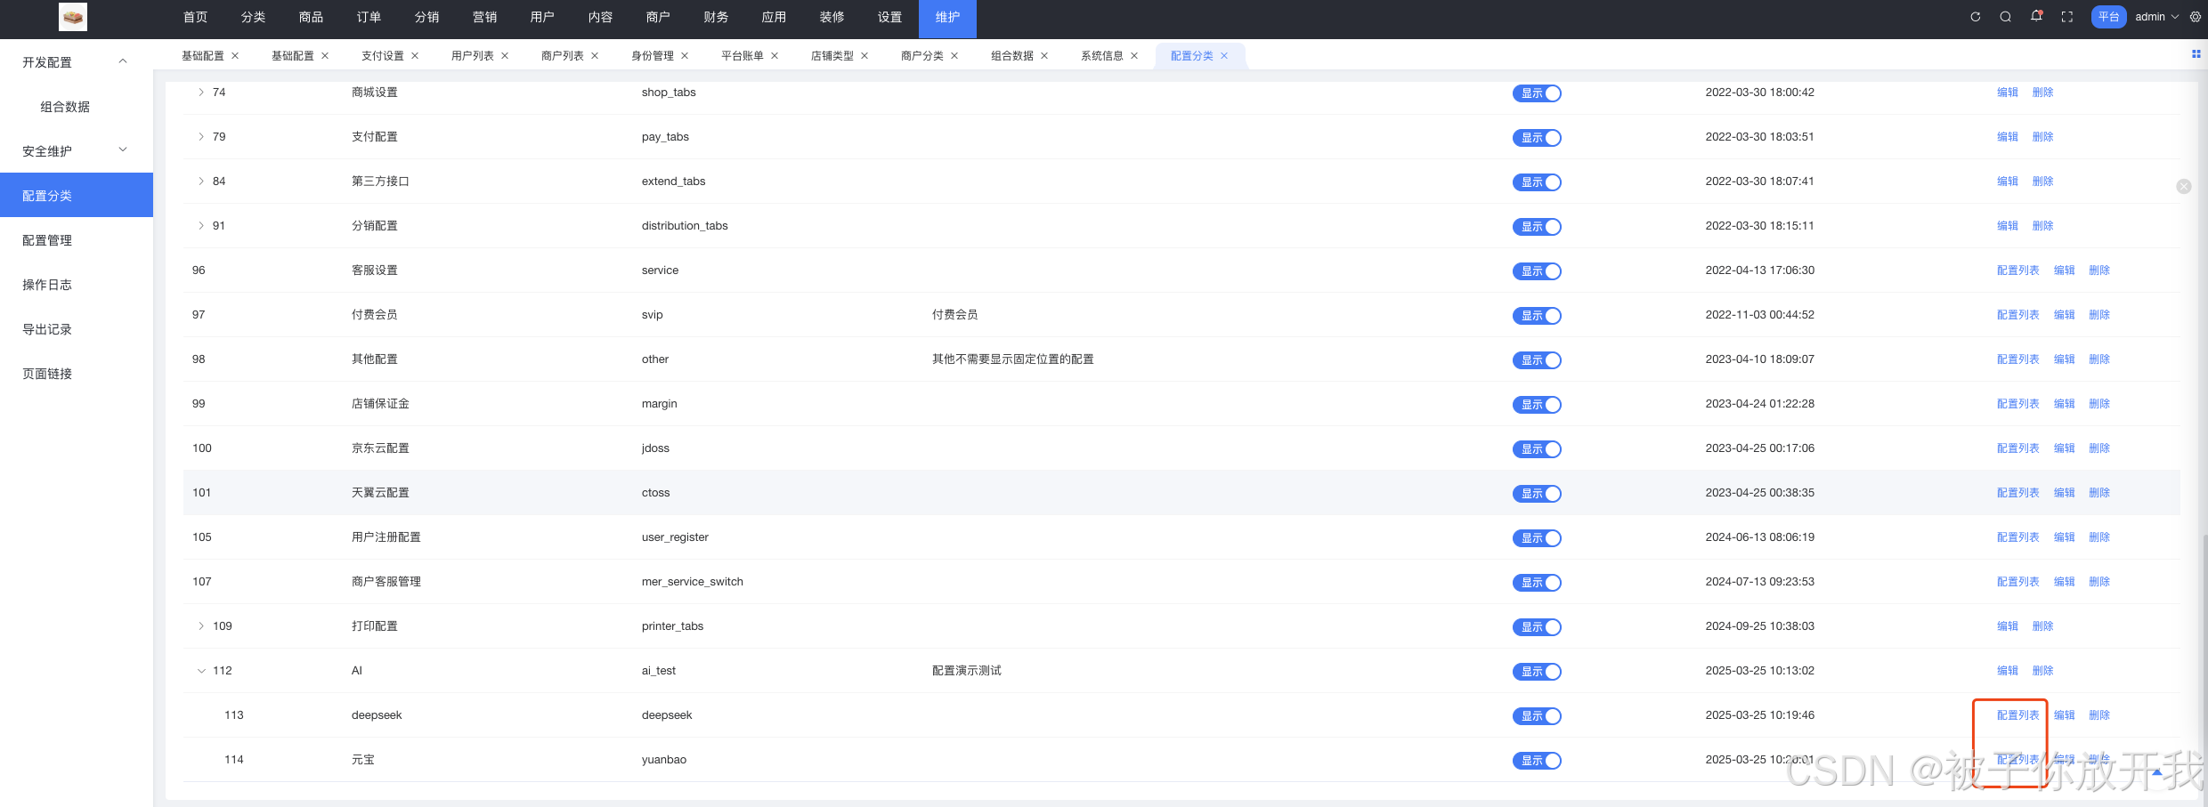Open notifications via the bell icon
Screen dimensions: 2208x807
[2036, 16]
